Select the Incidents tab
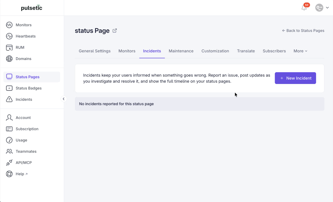This screenshot has width=333, height=202. click(152, 51)
